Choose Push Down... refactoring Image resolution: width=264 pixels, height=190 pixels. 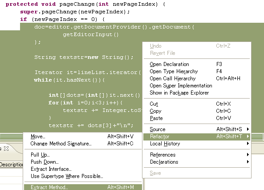(x=83, y=162)
